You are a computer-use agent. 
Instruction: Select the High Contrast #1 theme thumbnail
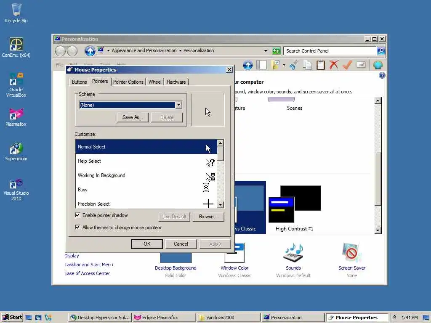click(294, 204)
